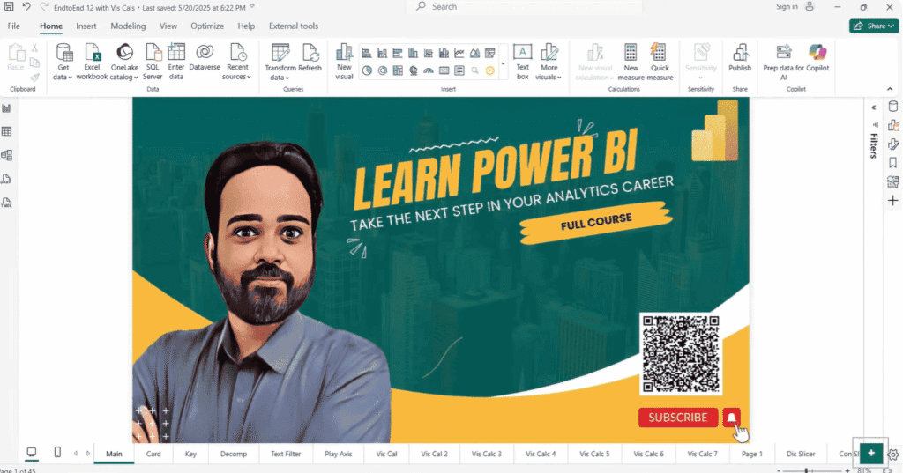Open External tools tab
This screenshot has width=903, height=473.
coord(293,26)
